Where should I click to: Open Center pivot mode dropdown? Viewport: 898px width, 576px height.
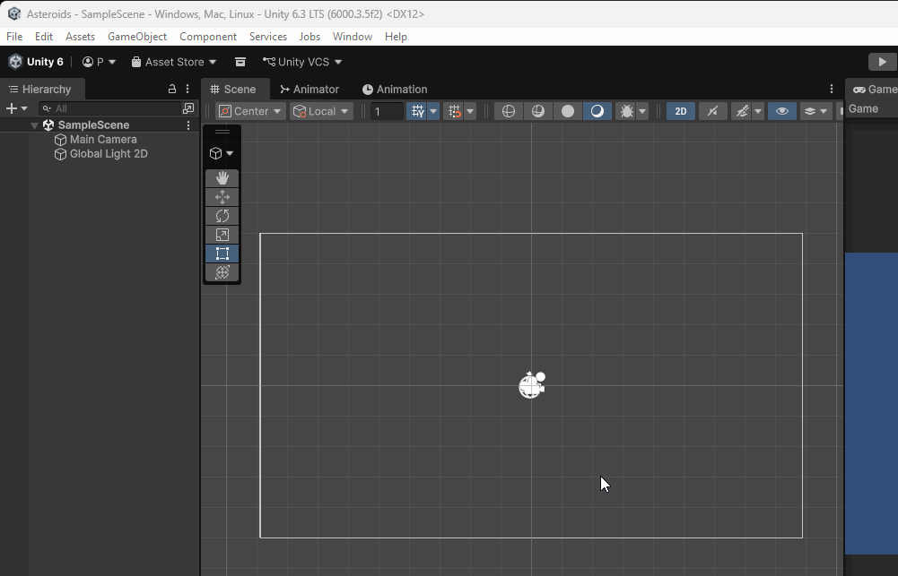point(250,111)
